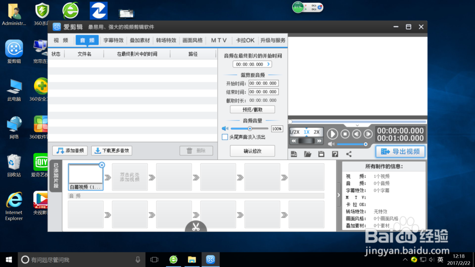Image resolution: width=475 pixels, height=267 pixels.
Task: Set playback speed to 2X
Action: 317,132
